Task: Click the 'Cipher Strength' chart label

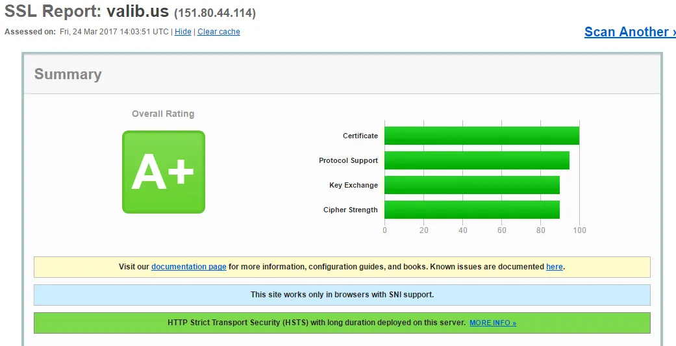Action: [x=351, y=210]
